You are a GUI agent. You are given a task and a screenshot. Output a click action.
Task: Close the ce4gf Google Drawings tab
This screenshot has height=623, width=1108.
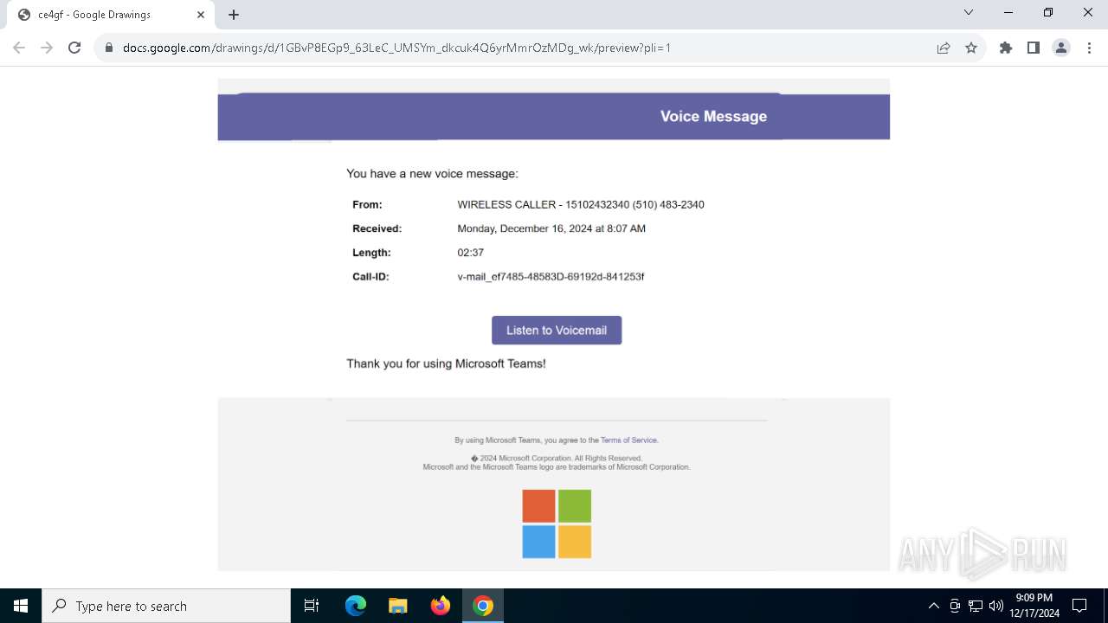[x=201, y=15]
